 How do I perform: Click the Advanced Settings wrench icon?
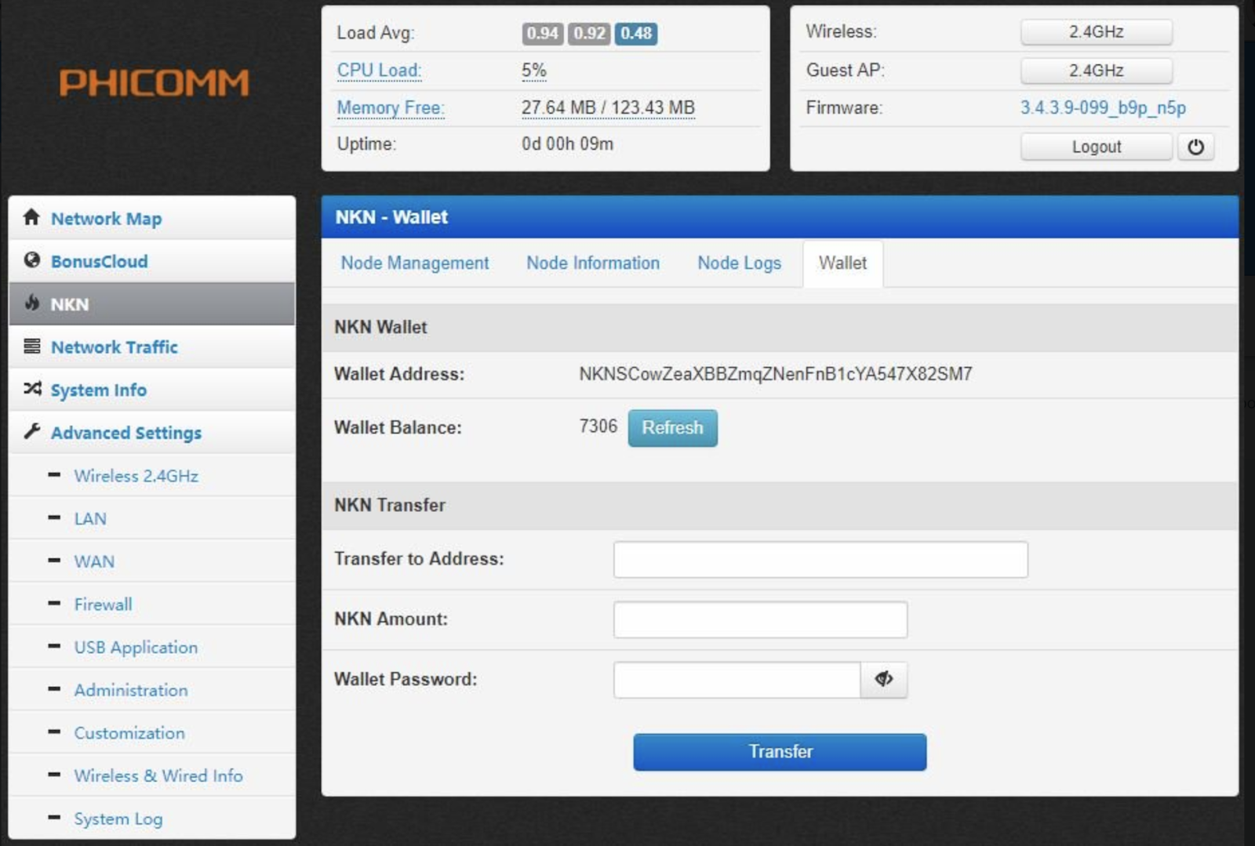(31, 431)
